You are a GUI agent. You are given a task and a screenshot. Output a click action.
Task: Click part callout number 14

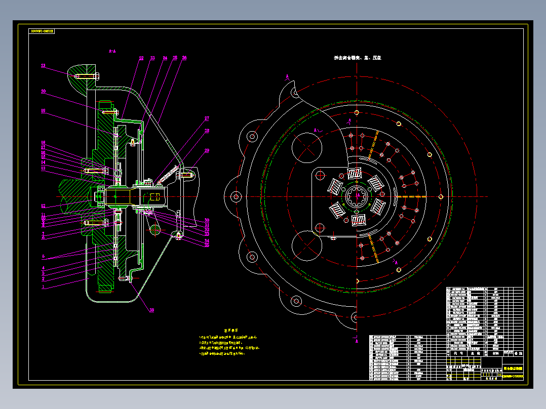[x=43, y=162]
